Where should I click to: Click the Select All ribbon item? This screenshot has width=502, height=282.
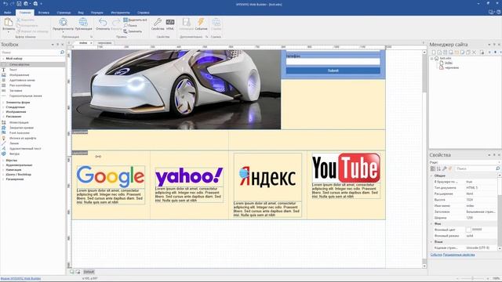135,20
